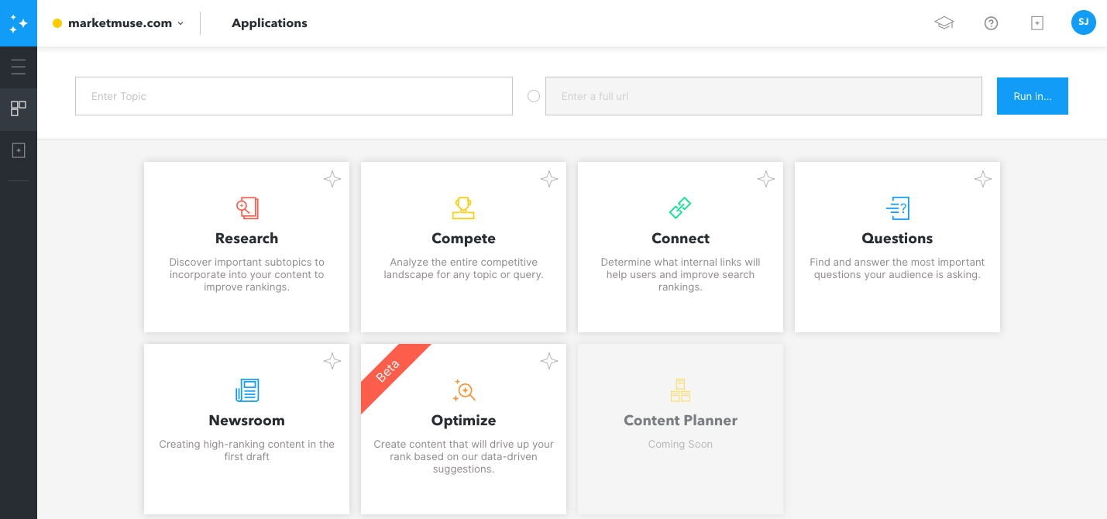
Task: Click the MarketMuse sparkle logo icon
Action: tap(19, 23)
